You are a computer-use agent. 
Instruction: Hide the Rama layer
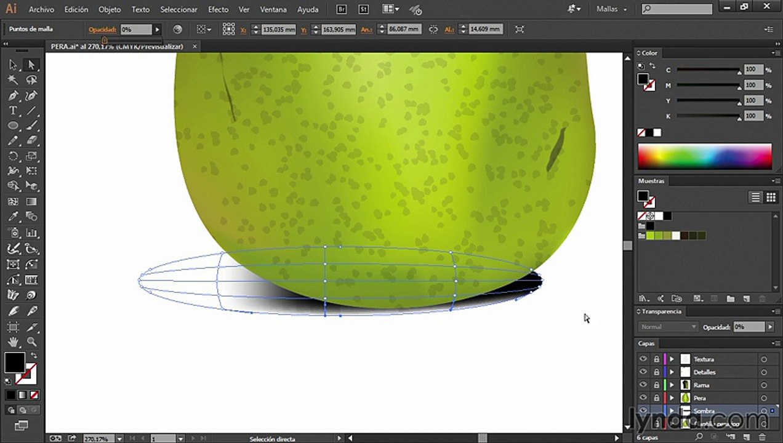coord(643,385)
